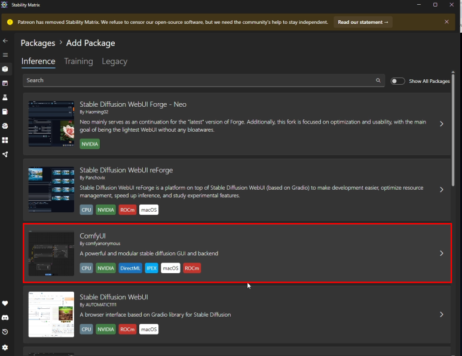The height and width of the screenshot is (356, 462).
Task: Click the By Haoming02 author text
Action: point(94,112)
